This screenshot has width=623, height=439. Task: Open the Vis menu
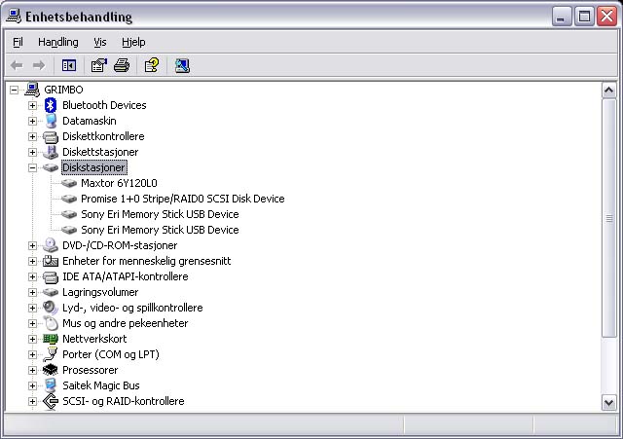click(x=99, y=42)
